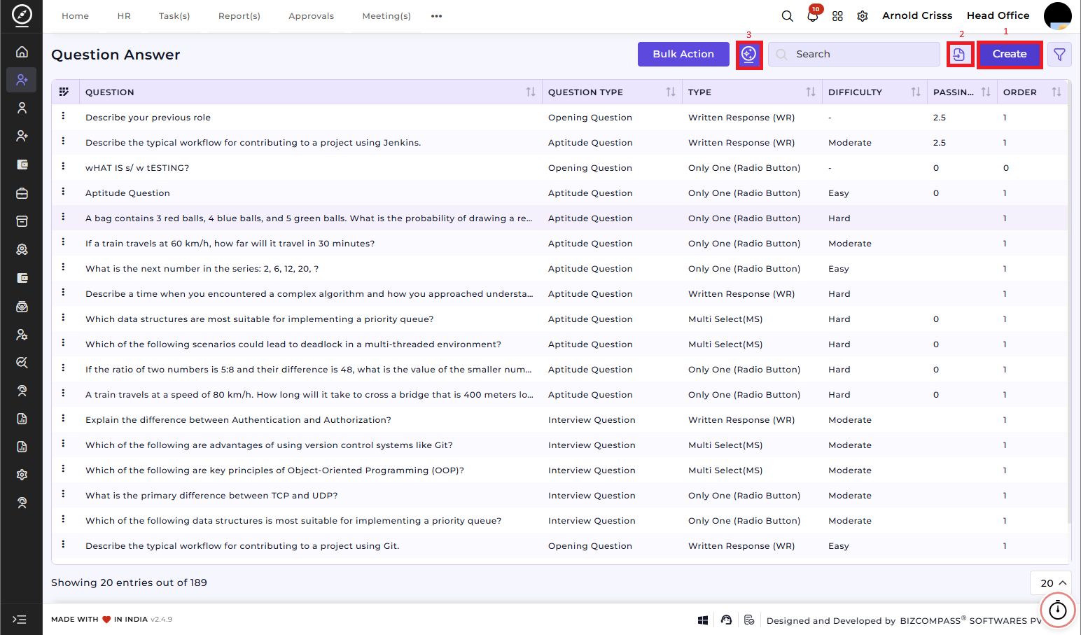Click the Windows logo icon in footer
1081x635 pixels.
tap(703, 620)
